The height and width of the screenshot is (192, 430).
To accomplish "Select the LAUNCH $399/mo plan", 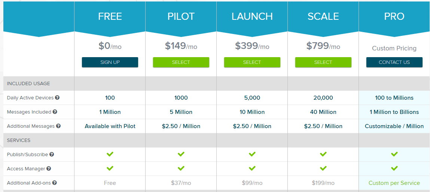I will tap(252, 62).
